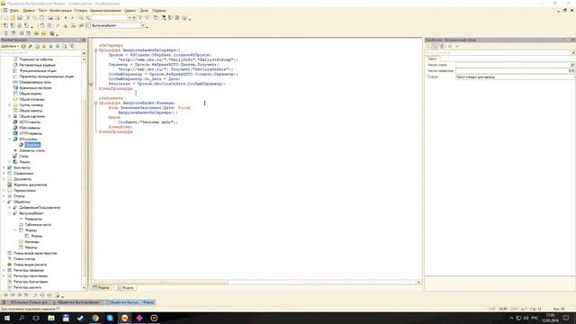Open Skype from taskbar
Image resolution: width=576 pixels, height=324 pixels.
(110, 318)
